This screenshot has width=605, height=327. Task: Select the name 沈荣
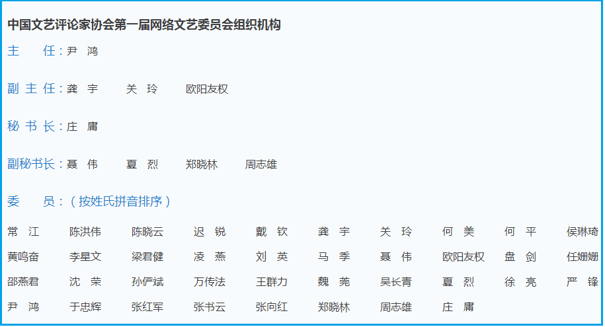click(x=85, y=282)
